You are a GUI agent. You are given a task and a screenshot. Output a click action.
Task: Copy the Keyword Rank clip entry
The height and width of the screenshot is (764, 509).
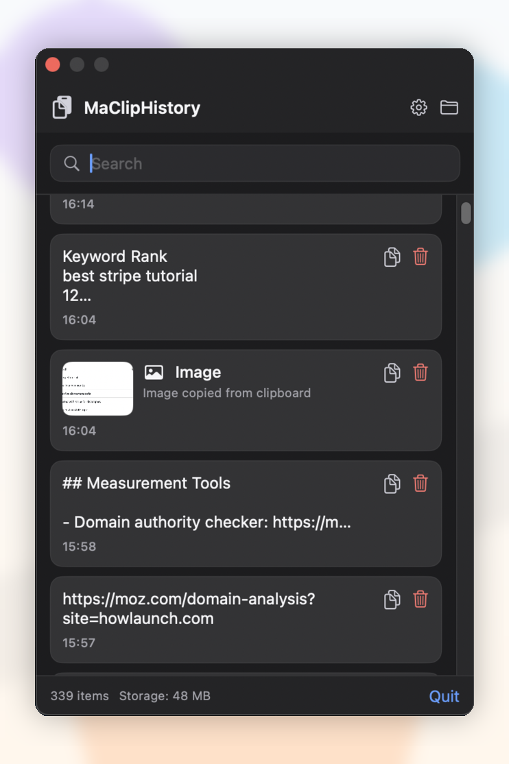[x=392, y=256]
